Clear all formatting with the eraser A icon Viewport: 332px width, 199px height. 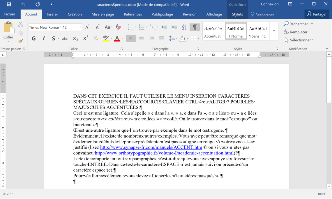[118, 27]
